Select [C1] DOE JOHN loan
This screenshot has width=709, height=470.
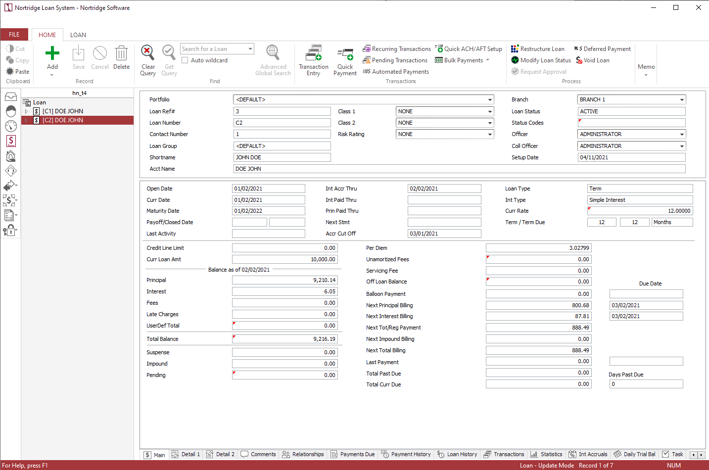point(62,111)
